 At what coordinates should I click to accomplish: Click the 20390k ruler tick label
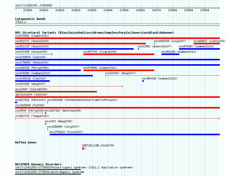coord(28,10)
